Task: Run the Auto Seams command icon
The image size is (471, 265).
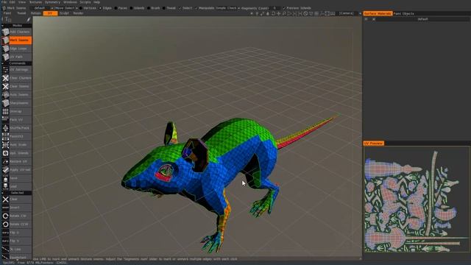Action: pos(5,95)
